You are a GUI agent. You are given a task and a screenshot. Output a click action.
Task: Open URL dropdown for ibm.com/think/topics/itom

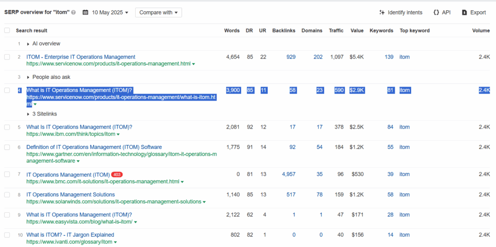[x=118, y=134]
